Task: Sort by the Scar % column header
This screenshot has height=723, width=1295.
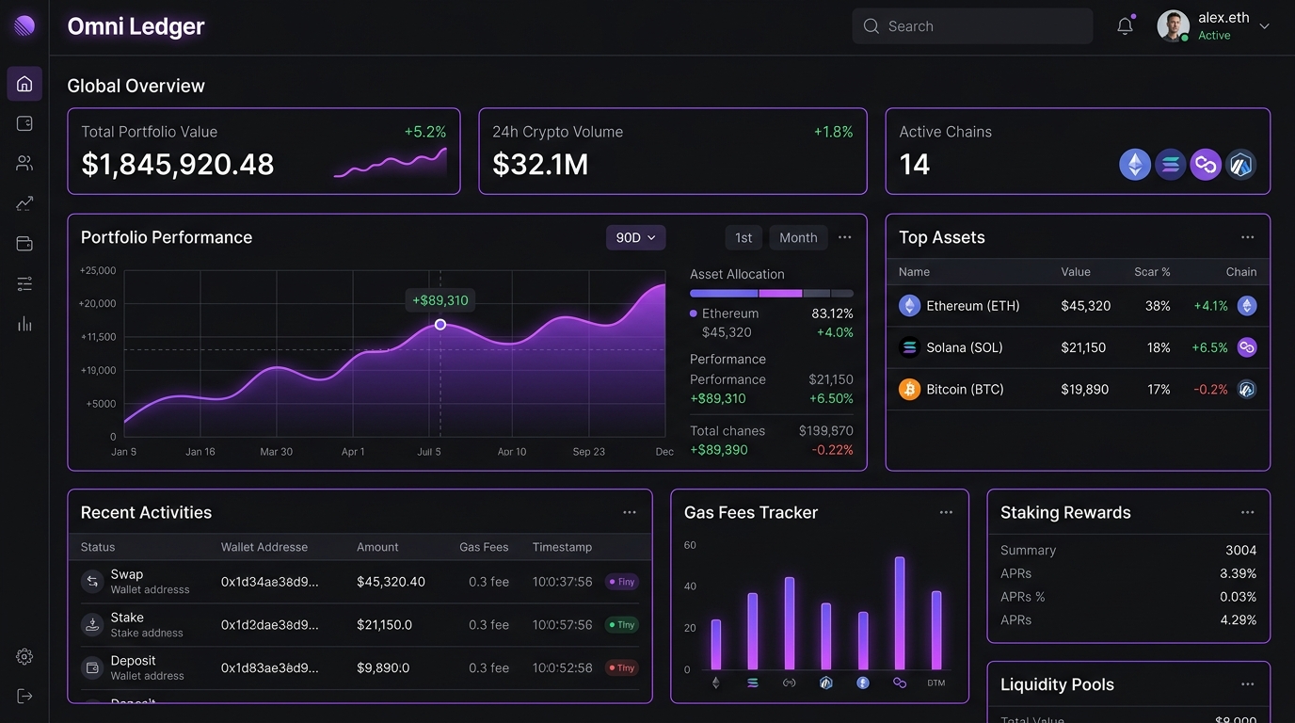Action: 1152,272
